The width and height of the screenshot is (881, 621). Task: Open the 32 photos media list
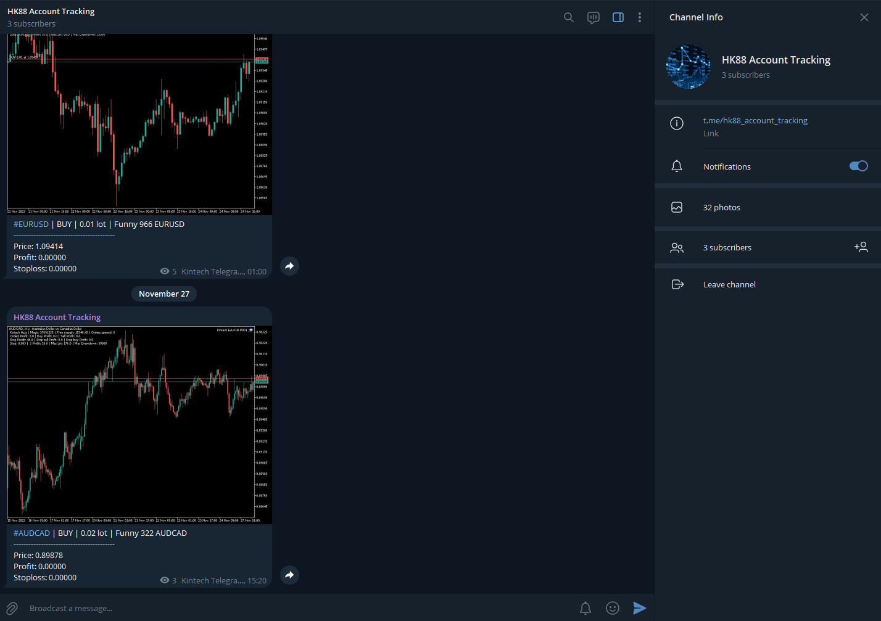coord(767,207)
